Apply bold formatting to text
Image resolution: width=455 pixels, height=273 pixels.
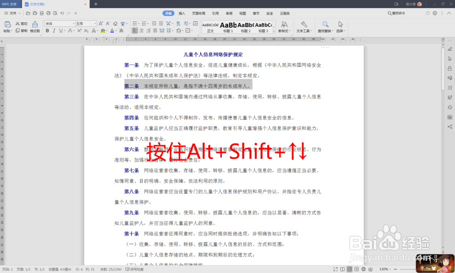click(47, 31)
